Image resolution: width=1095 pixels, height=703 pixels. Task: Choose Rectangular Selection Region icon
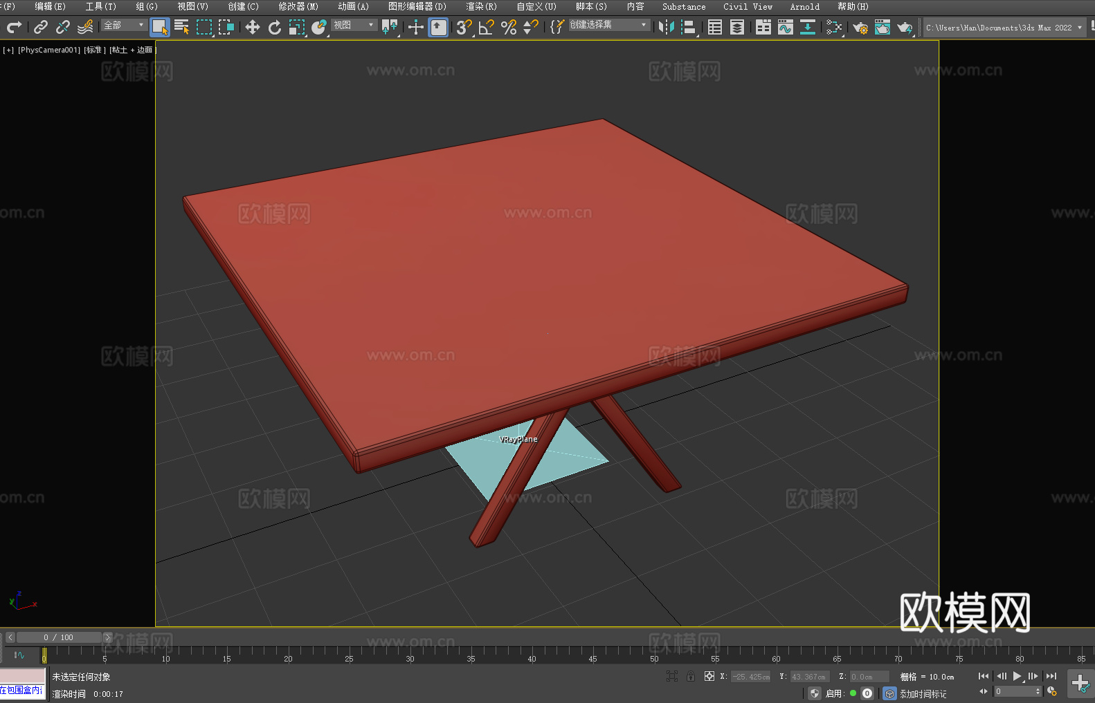(x=204, y=27)
